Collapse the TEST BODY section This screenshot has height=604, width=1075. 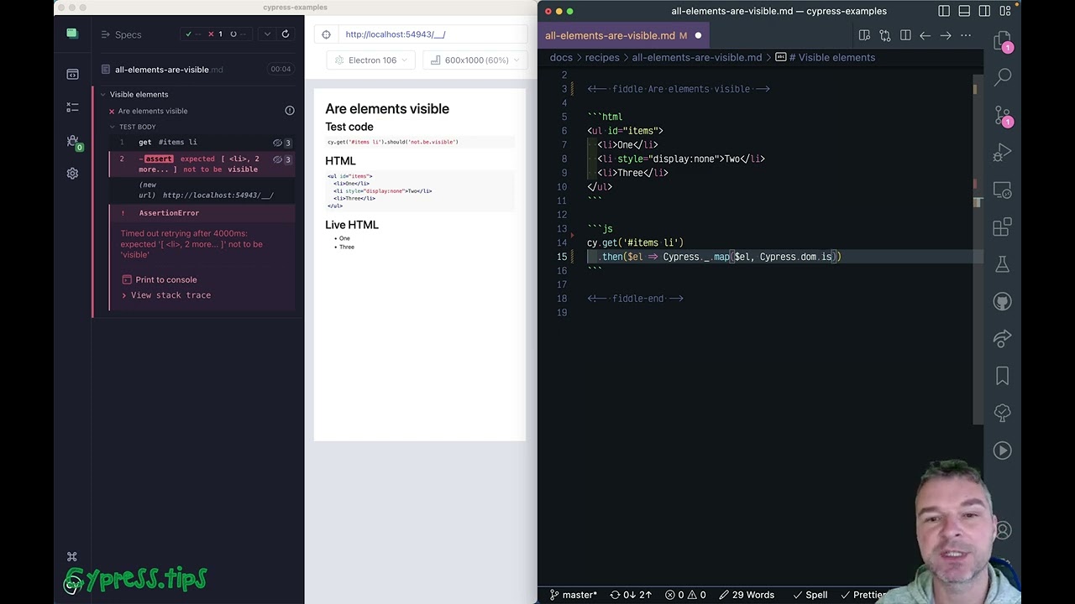coord(113,127)
